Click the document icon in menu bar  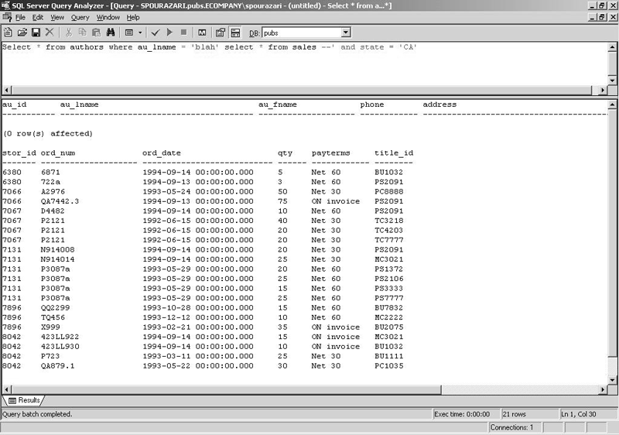pos(7,17)
